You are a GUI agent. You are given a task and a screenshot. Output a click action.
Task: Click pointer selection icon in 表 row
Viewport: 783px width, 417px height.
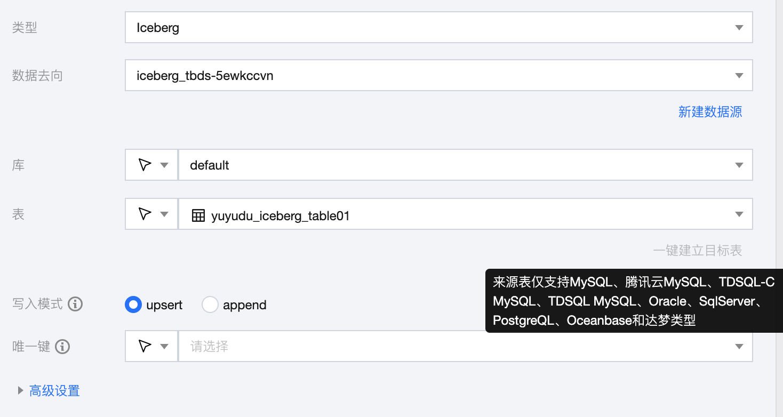[x=145, y=214]
